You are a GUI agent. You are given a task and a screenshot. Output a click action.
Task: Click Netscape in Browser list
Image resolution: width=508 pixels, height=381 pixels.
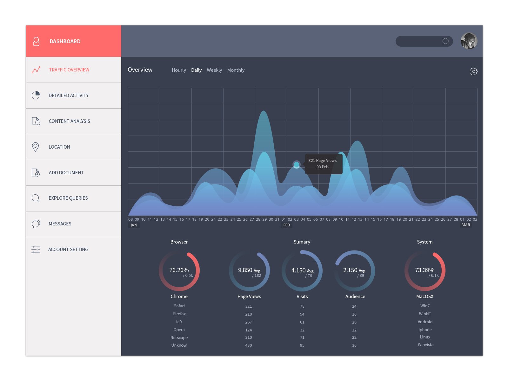tap(179, 338)
